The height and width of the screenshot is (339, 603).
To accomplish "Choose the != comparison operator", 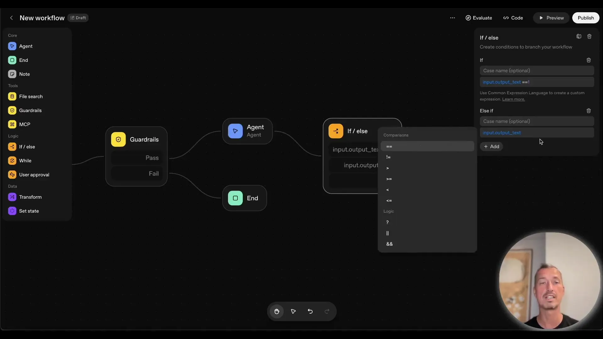I will pyautogui.click(x=388, y=157).
